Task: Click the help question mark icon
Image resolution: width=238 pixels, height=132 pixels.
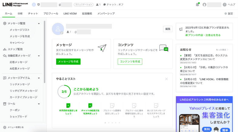Action: [224, 5]
